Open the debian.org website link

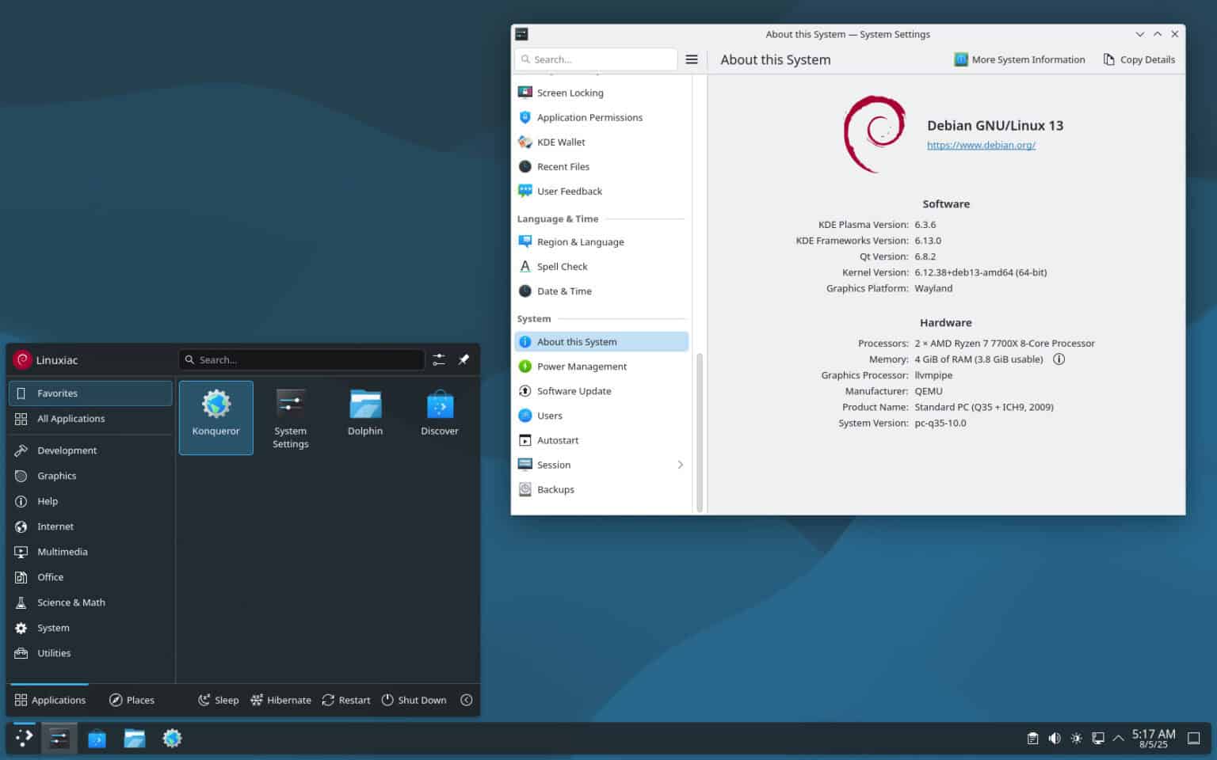point(981,145)
